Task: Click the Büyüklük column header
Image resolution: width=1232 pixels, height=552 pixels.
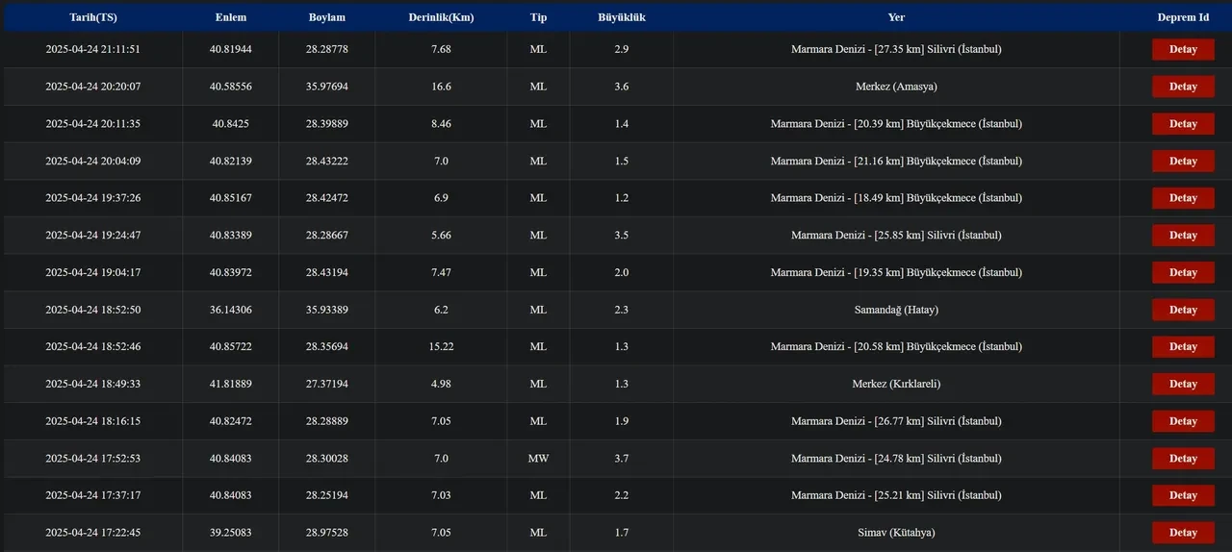Action: click(x=621, y=17)
